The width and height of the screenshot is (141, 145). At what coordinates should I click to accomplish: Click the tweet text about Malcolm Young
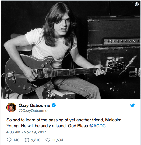(64, 123)
